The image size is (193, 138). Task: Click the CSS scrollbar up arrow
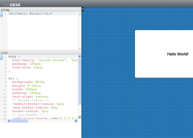click(x=80, y=57)
